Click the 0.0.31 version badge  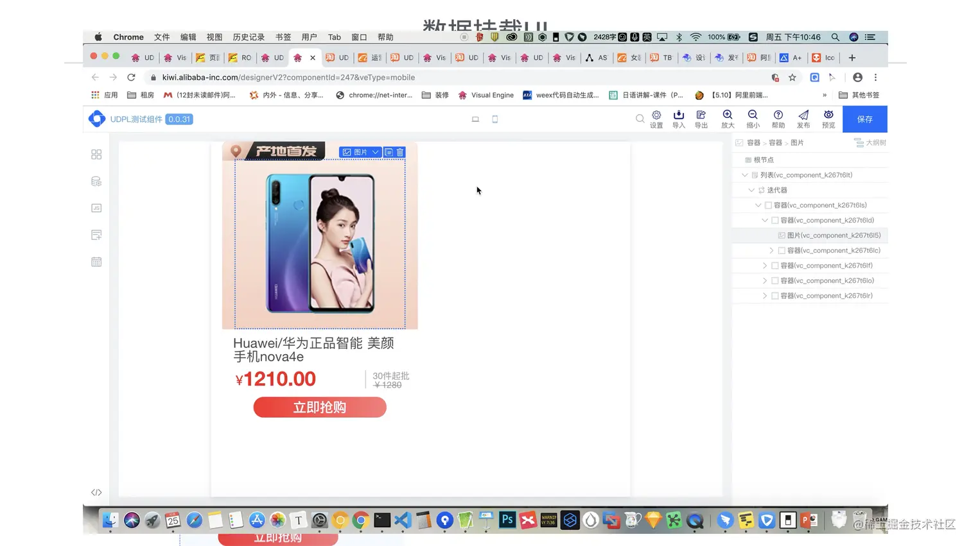pyautogui.click(x=179, y=119)
